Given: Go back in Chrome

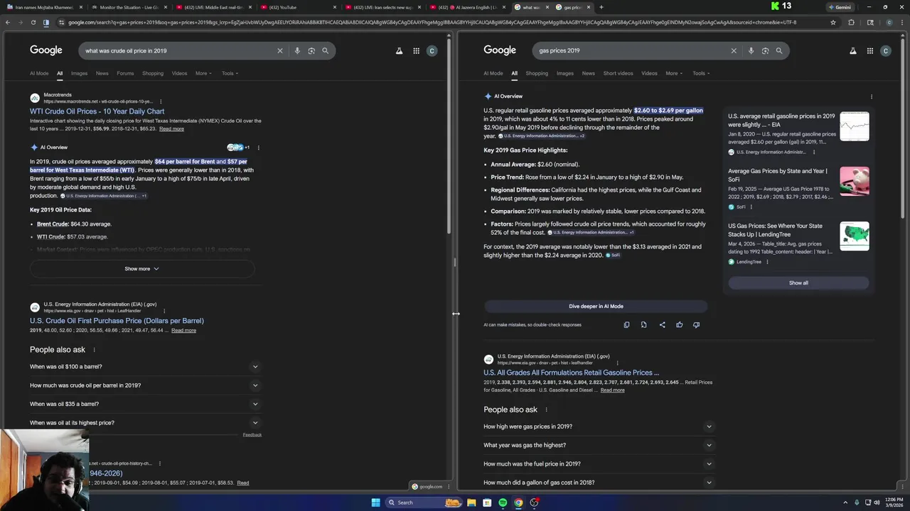Looking at the screenshot, I should (x=7, y=22).
